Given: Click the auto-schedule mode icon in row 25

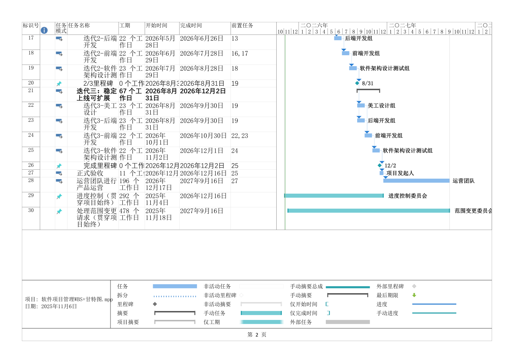Looking at the screenshot, I should [x=59, y=151].
